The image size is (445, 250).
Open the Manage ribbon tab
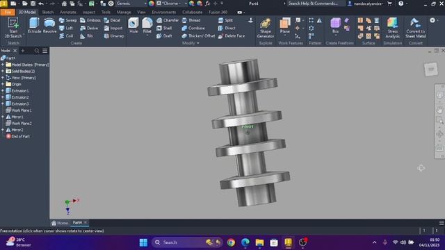[x=124, y=12]
